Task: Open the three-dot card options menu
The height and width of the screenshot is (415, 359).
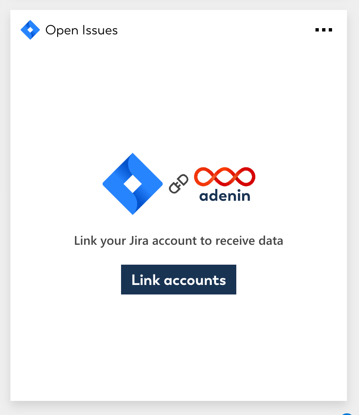Action: [x=323, y=30]
